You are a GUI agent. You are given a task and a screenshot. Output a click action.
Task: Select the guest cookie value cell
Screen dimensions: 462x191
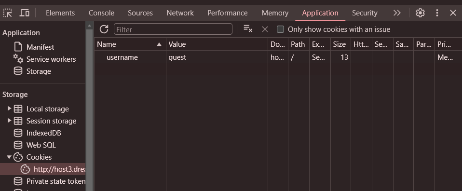[217, 57]
